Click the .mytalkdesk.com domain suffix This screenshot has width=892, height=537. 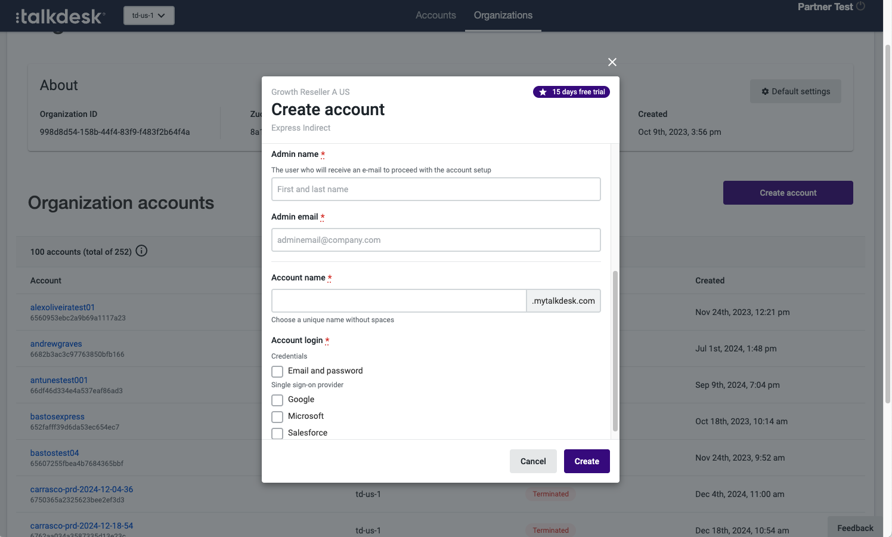click(x=563, y=301)
